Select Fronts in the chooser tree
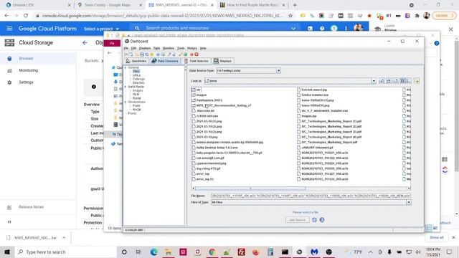Viewport: 459px width, 258px height. tap(132, 113)
